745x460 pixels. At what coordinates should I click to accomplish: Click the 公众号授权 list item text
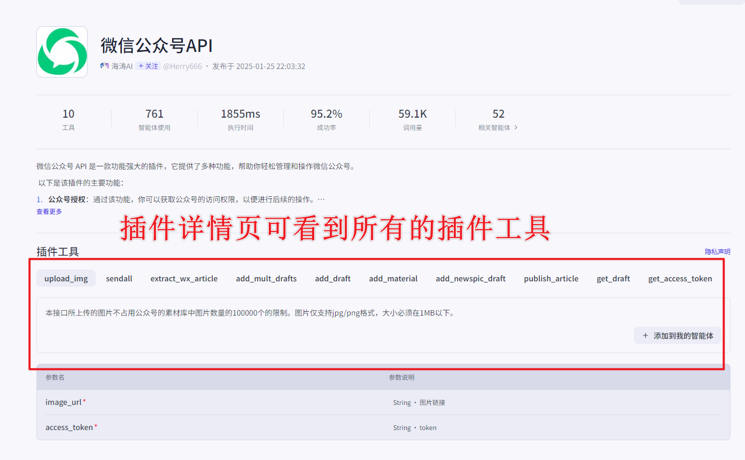pyautogui.click(x=67, y=200)
